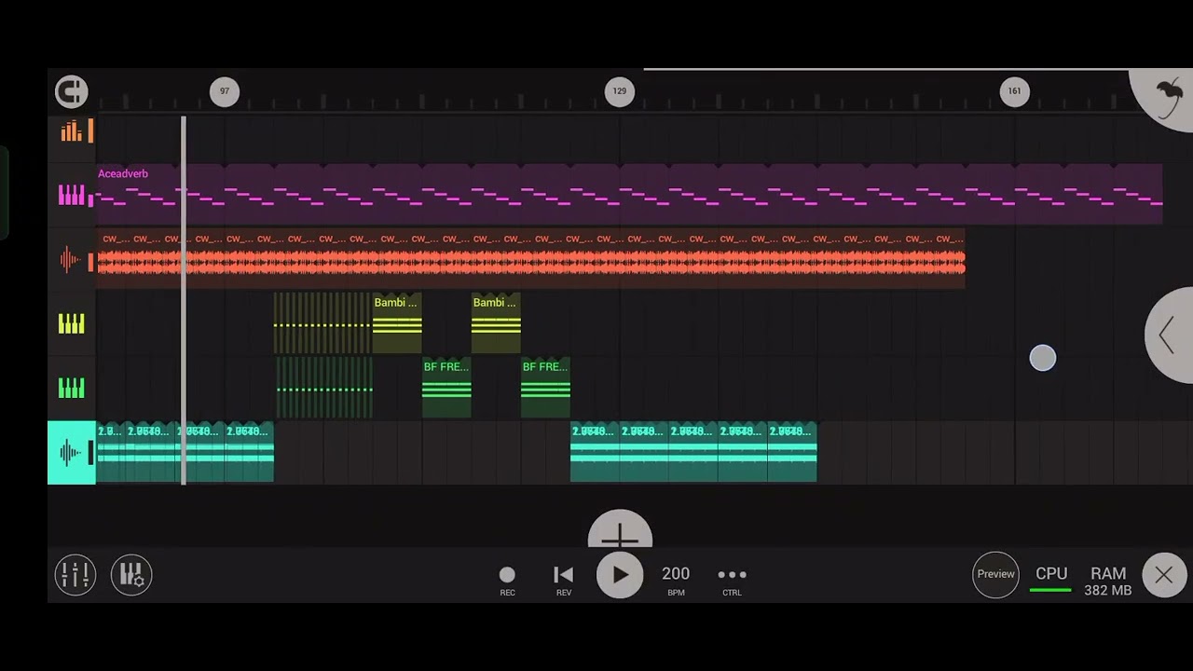Image resolution: width=1193 pixels, height=671 pixels.
Task: Tap the floating white touch circle
Action: 1043,358
